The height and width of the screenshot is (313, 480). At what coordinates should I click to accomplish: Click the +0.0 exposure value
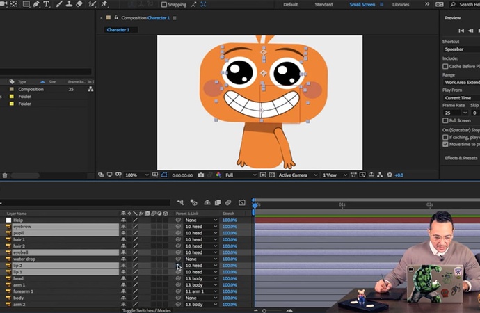pyautogui.click(x=399, y=175)
